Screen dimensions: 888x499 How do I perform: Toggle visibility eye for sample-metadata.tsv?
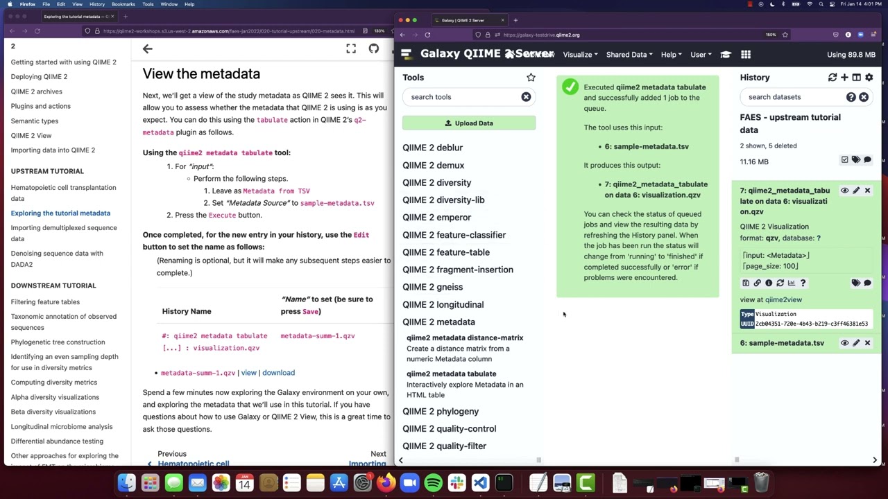[x=844, y=343]
